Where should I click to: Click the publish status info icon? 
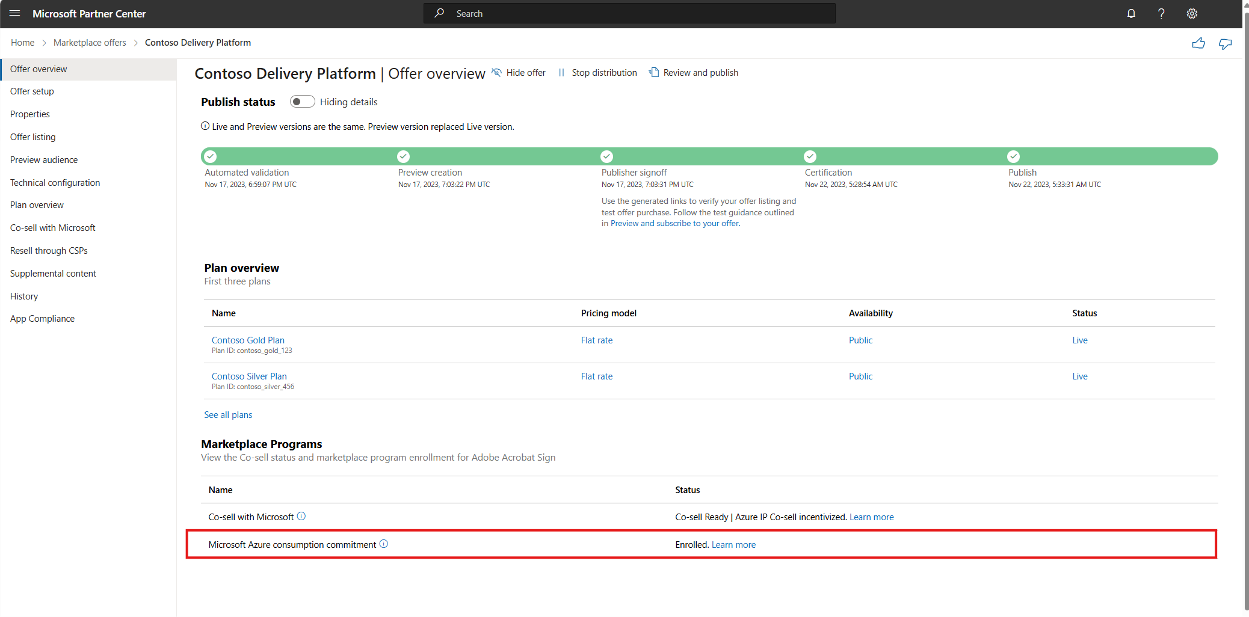(x=205, y=126)
